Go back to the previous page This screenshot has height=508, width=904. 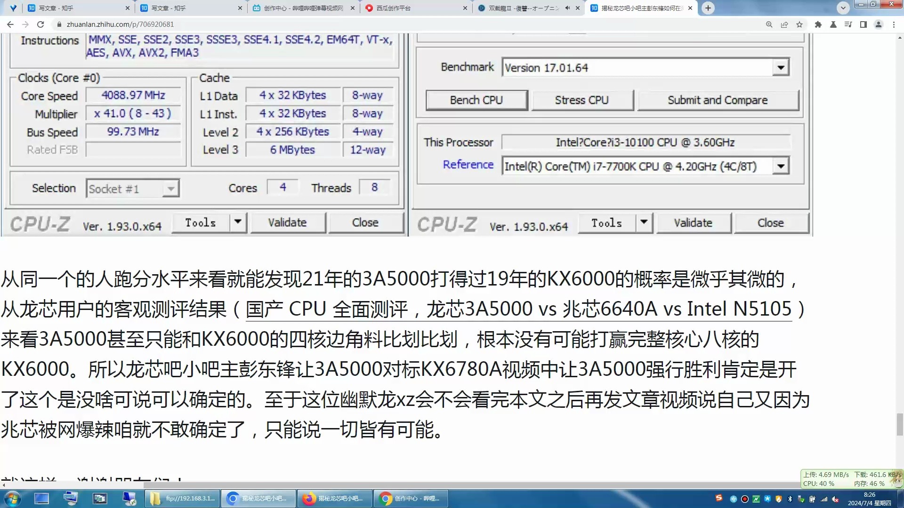10,24
